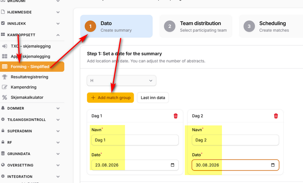The width and height of the screenshot is (303, 183).
Task: Open the H selection dropdown
Action: (121, 81)
